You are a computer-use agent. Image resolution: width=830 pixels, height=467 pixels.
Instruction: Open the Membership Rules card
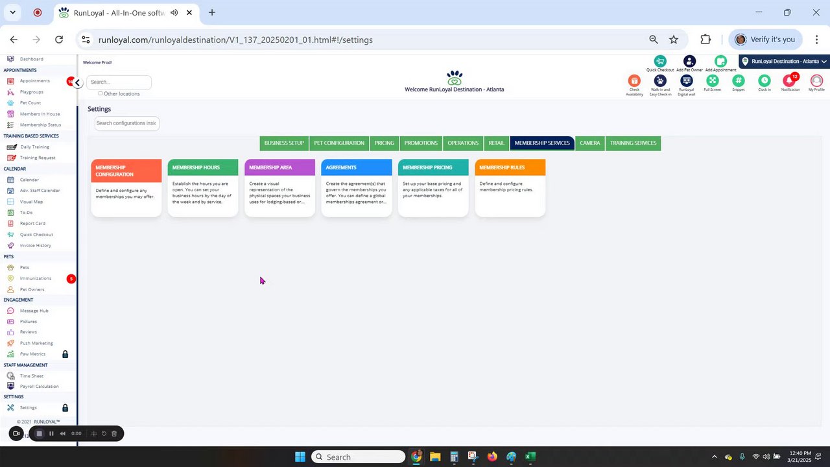click(510, 188)
